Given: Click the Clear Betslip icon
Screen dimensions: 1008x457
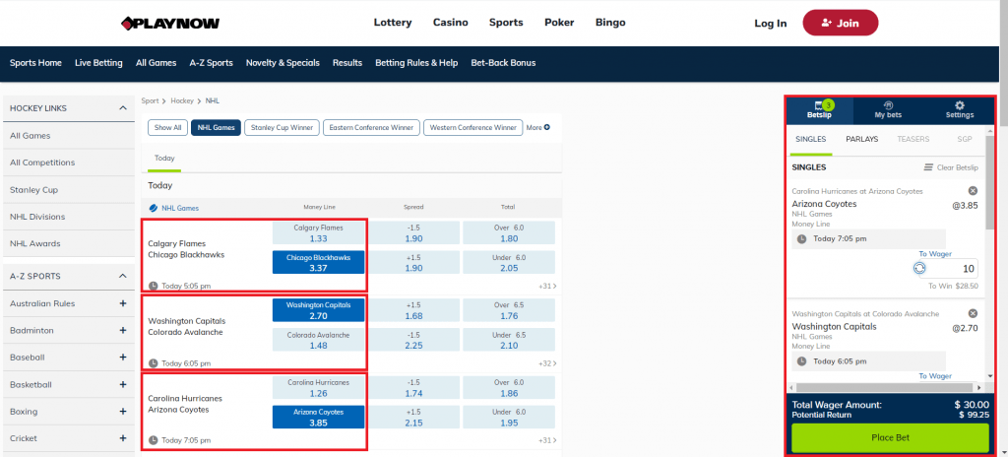Looking at the screenshot, I should pyautogui.click(x=928, y=167).
